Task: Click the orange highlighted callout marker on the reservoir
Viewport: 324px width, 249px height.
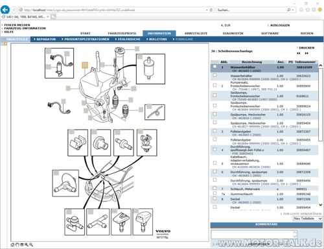Action: 85,65
